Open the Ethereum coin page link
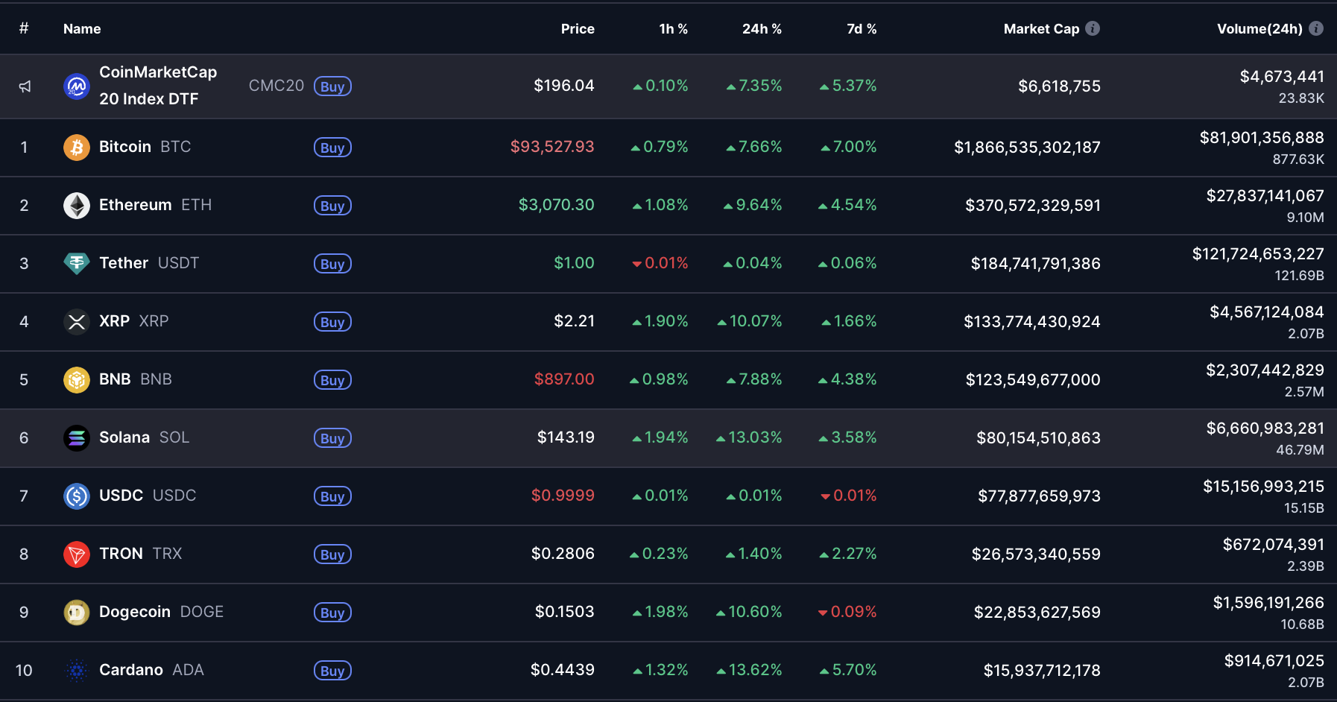The height and width of the screenshot is (702, 1337). [136, 205]
